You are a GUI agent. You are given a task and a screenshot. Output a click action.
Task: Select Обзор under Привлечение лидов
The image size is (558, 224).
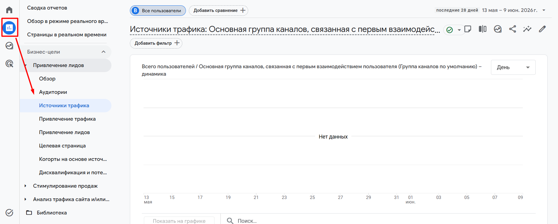47,79
